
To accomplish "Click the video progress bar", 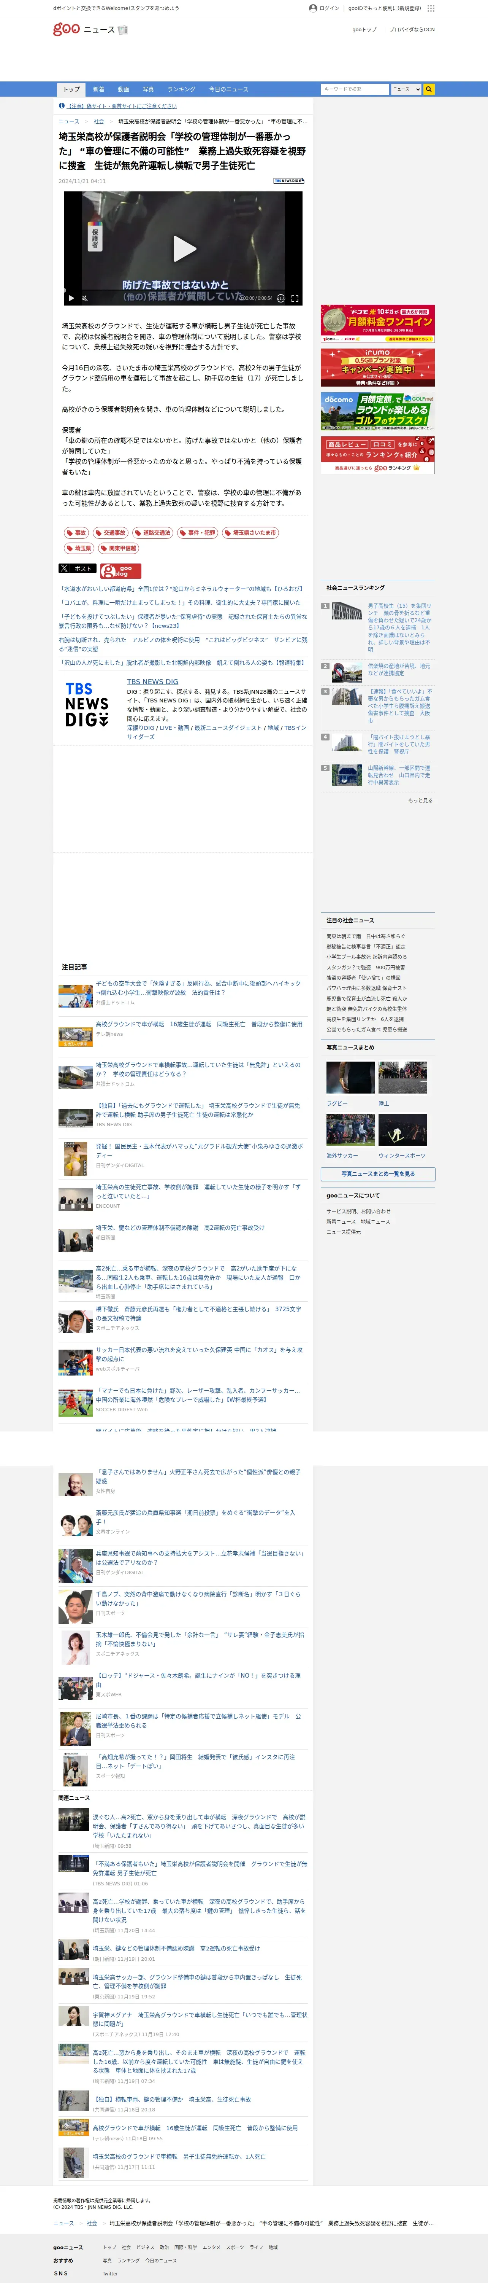I will (183, 290).
